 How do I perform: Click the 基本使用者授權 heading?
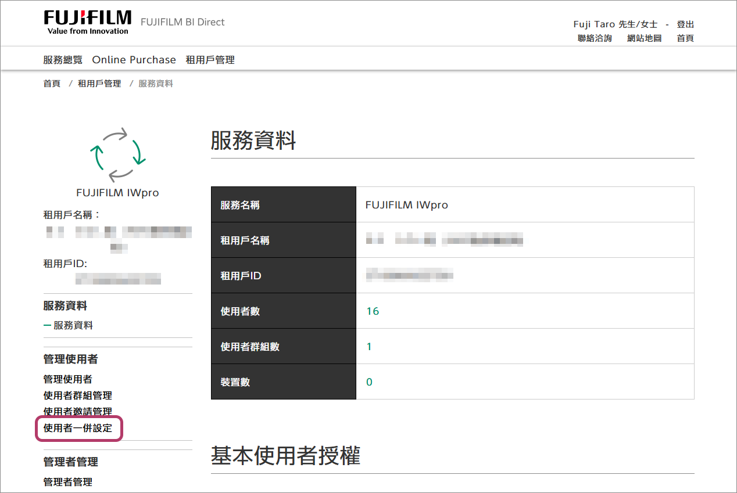(285, 456)
